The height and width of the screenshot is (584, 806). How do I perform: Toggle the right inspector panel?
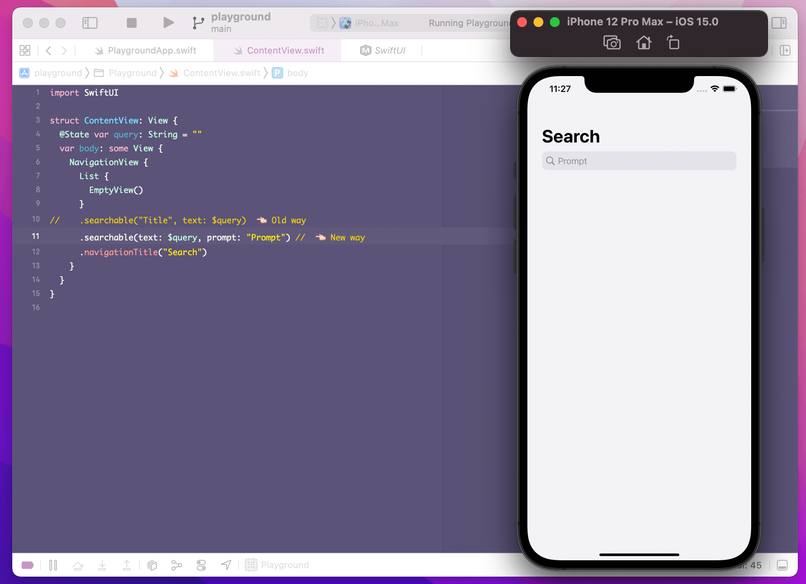coord(779,23)
